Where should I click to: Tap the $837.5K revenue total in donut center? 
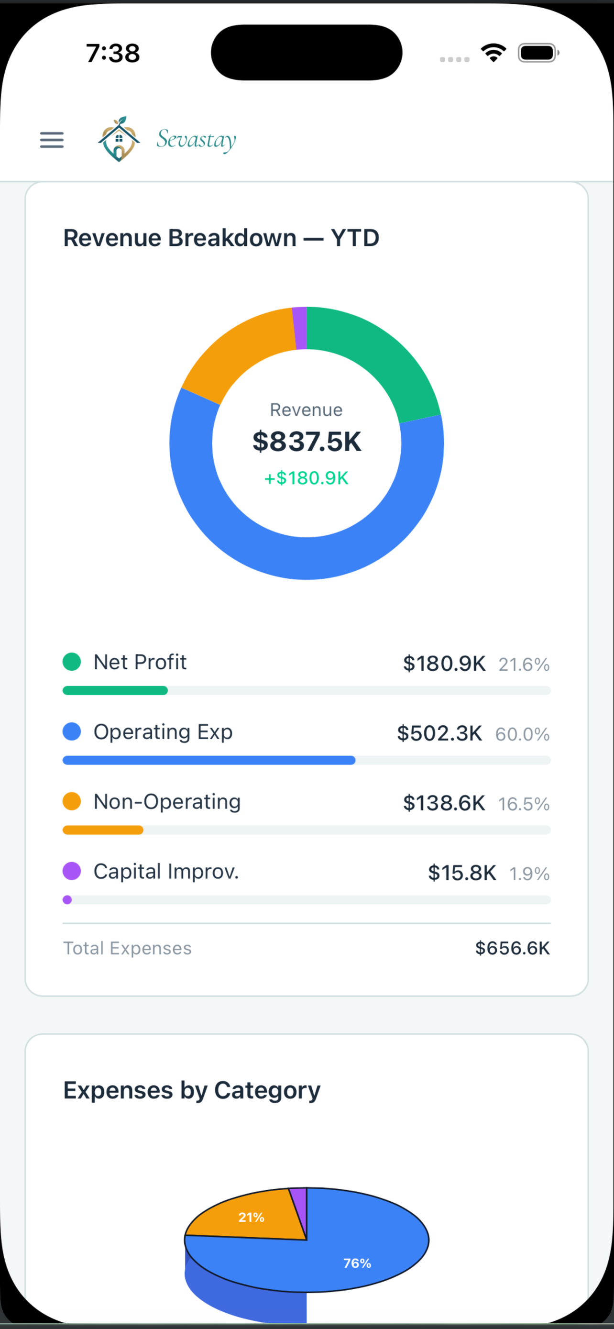tap(307, 442)
